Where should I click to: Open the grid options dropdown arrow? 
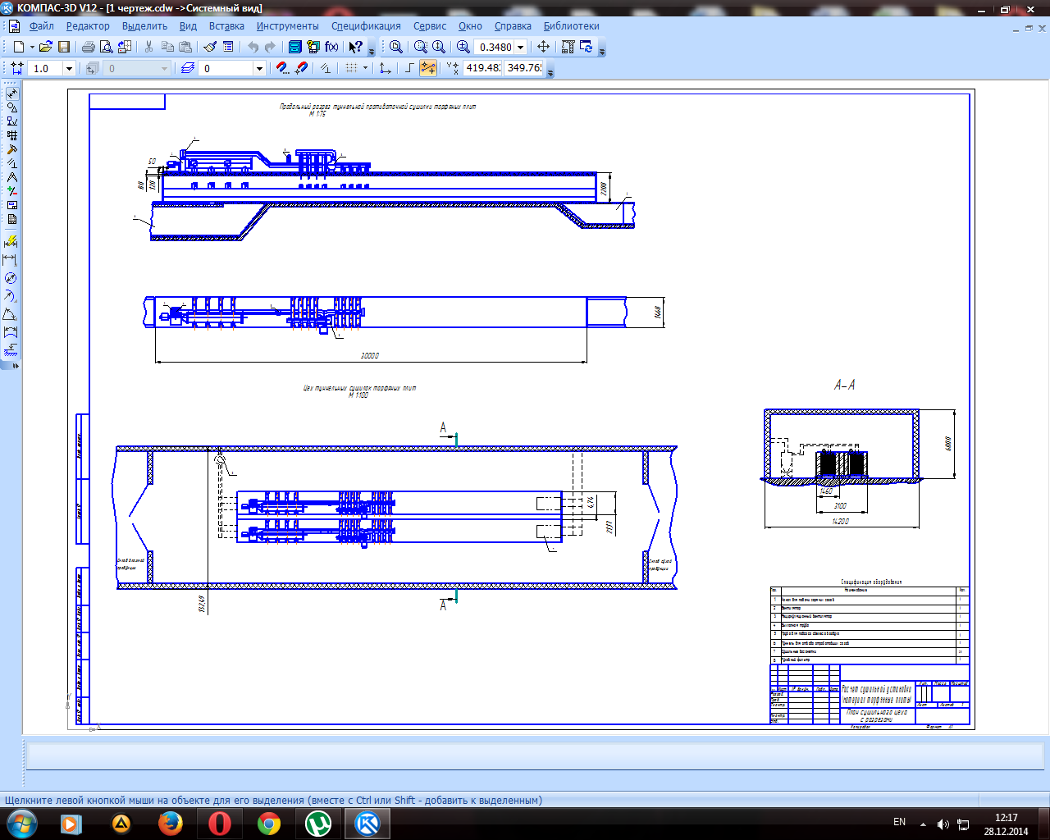(x=366, y=68)
